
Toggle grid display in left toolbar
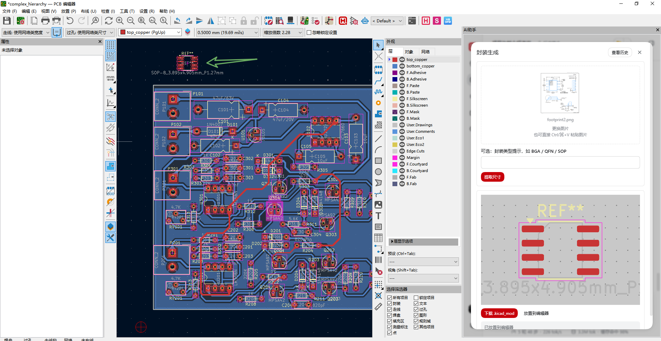pos(111,45)
